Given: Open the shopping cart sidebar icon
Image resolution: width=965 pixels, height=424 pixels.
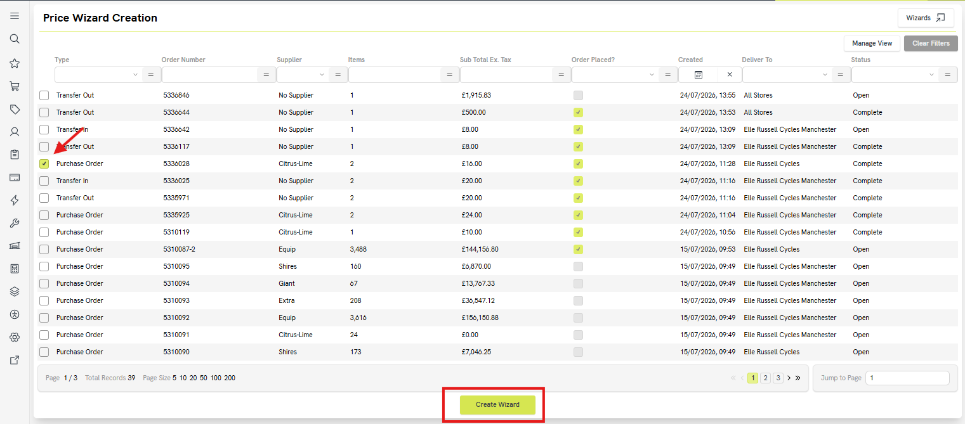Looking at the screenshot, I should 15,86.
